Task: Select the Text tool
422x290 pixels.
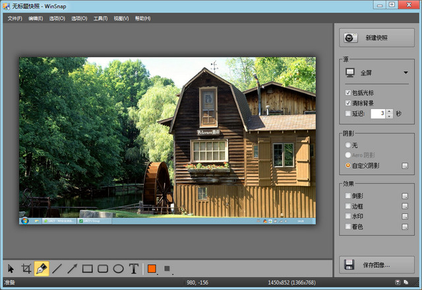Action: click(134, 269)
